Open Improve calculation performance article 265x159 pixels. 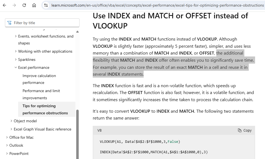click(39, 79)
